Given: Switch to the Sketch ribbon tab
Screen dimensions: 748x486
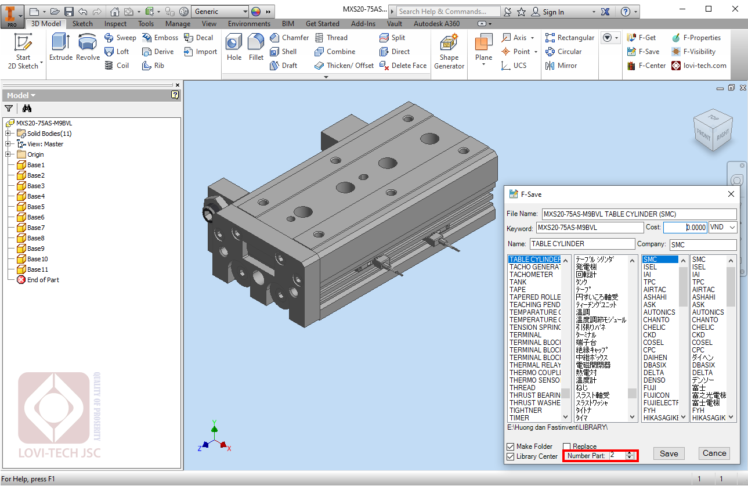Looking at the screenshot, I should click(x=82, y=24).
